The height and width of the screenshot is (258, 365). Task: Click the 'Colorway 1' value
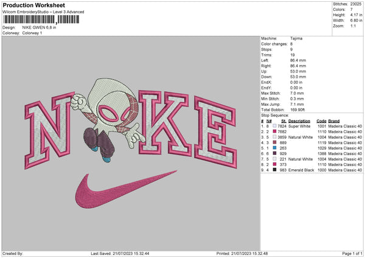32,33
